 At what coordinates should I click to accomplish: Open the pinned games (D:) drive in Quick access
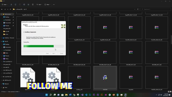pyautogui.click(x=8, y=29)
